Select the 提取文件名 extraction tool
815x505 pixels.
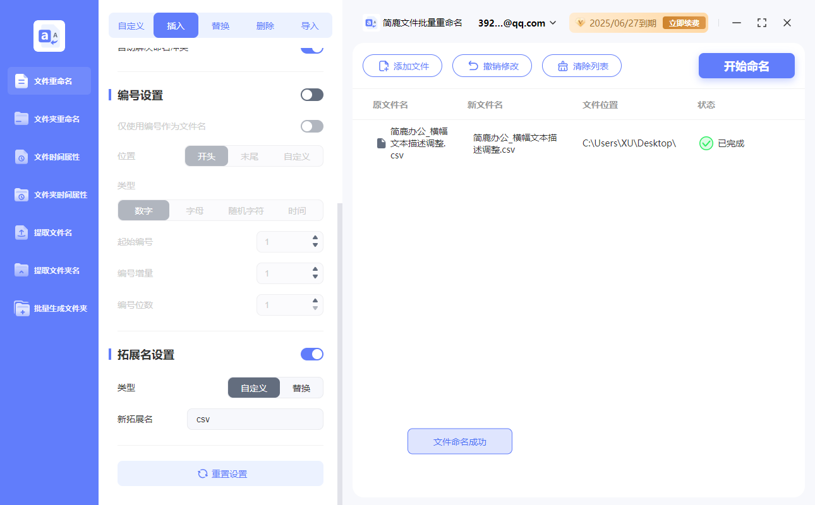click(49, 232)
